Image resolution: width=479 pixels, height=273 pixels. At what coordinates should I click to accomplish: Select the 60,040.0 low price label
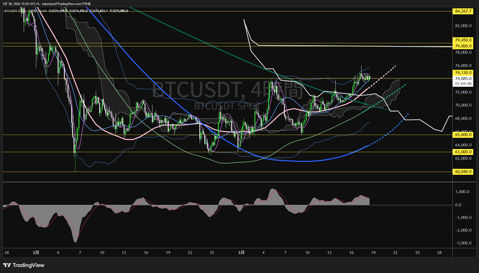[463, 172]
